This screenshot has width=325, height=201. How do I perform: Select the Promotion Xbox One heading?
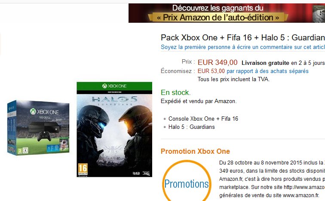click(195, 151)
